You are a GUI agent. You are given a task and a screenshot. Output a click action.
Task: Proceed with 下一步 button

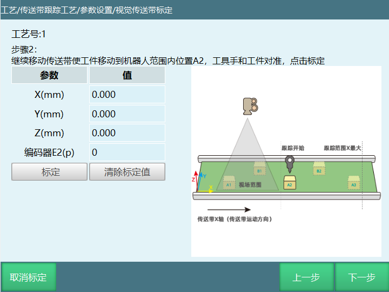click(361, 277)
